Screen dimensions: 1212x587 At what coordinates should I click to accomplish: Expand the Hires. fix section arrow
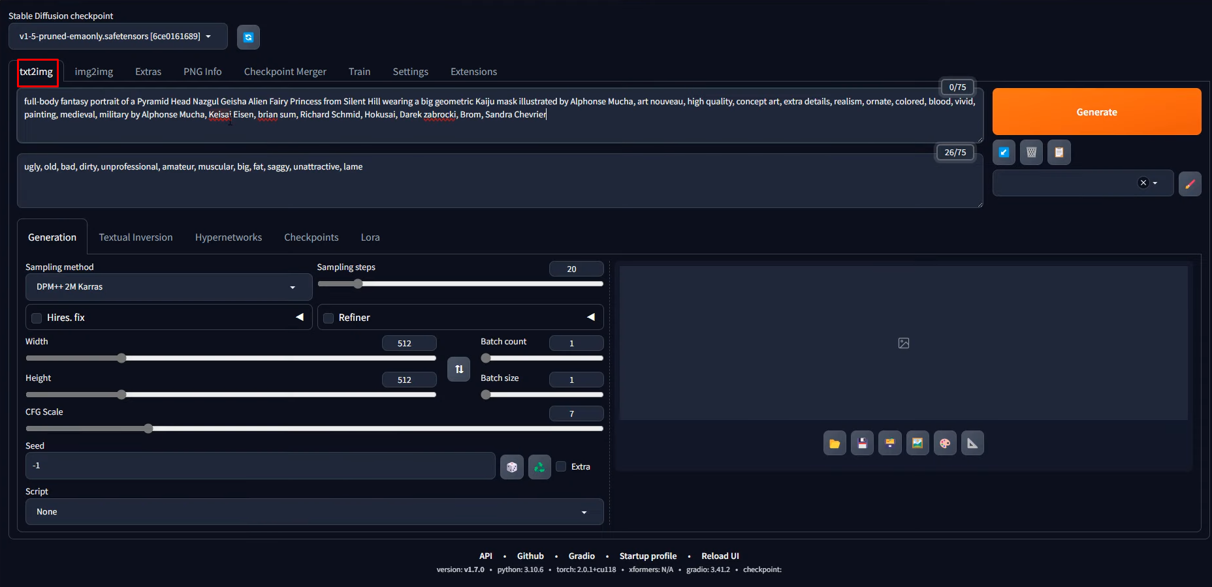point(300,317)
